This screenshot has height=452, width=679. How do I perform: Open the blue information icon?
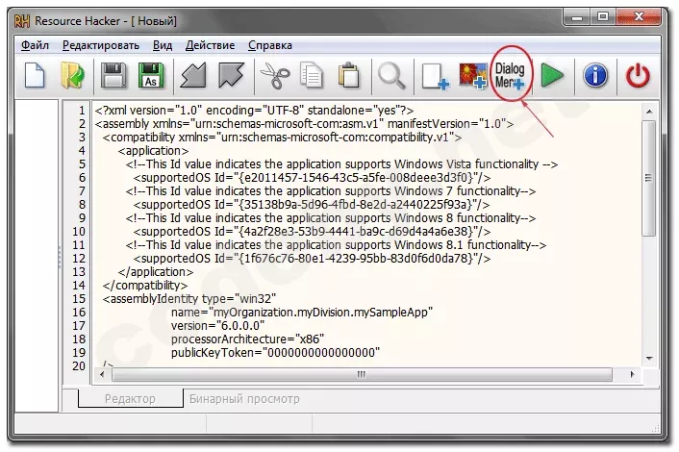[595, 76]
